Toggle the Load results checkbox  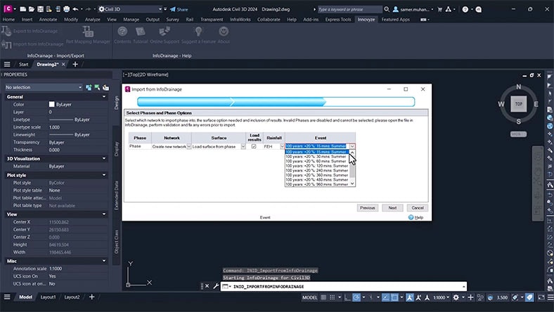coord(254,146)
